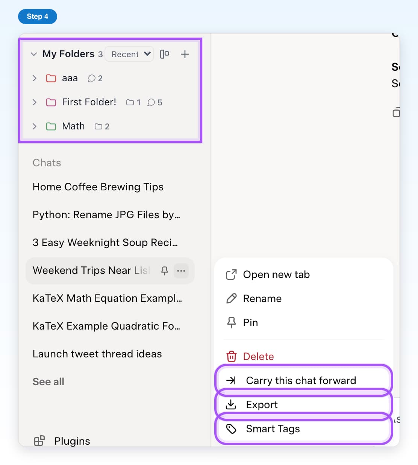The image size is (418, 465).
Task: Click the Chats section heading
Action: [47, 163]
